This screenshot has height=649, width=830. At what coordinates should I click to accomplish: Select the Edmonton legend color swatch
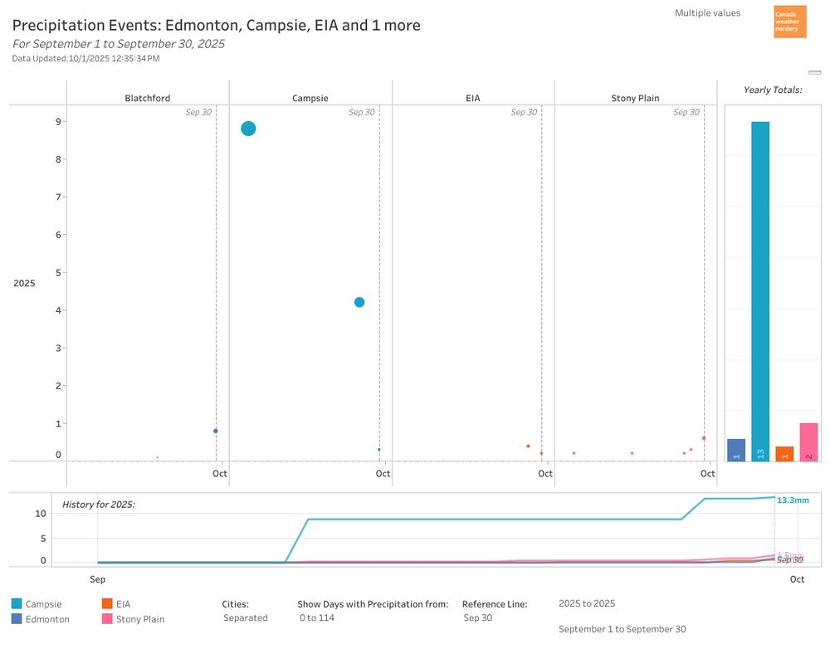pos(17,619)
